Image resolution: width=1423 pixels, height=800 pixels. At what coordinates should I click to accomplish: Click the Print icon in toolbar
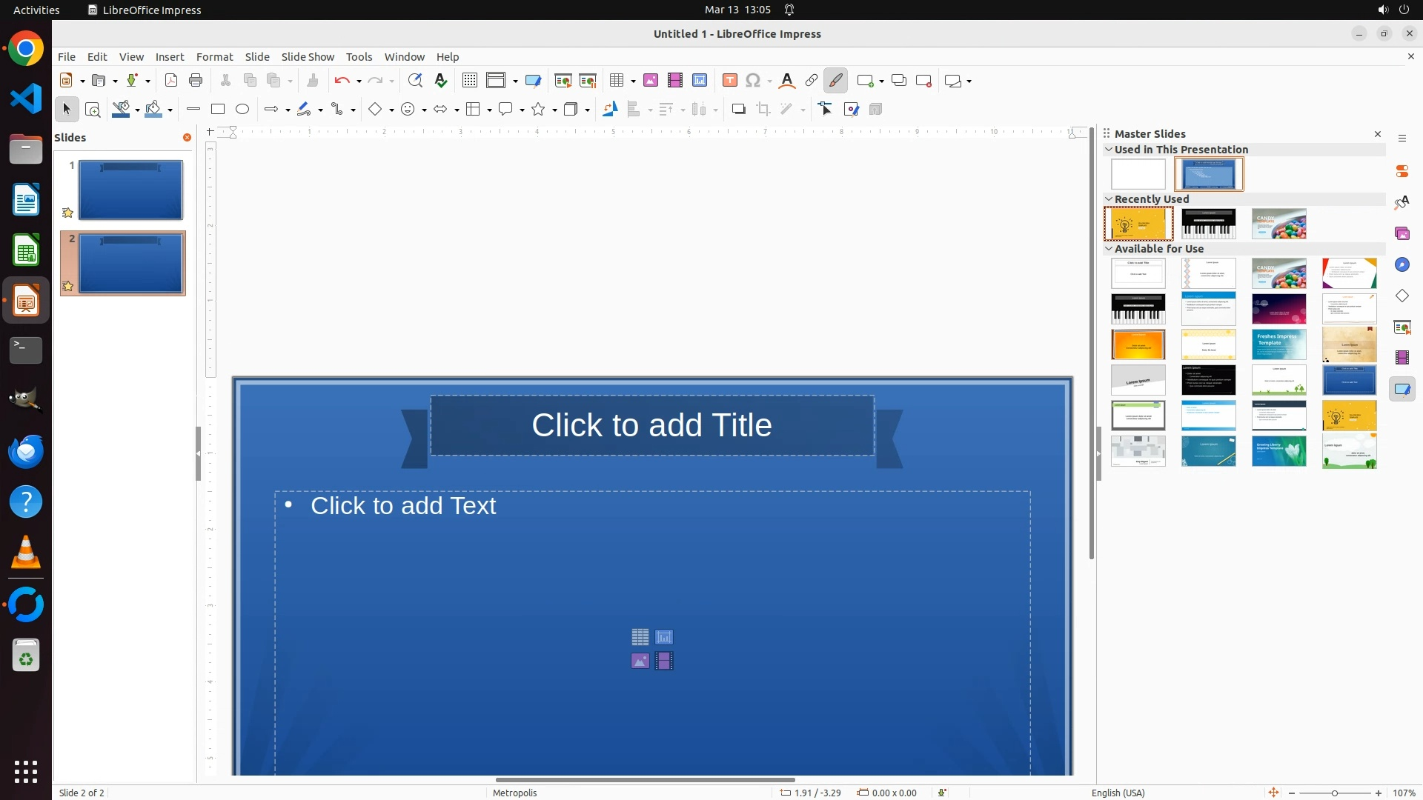point(196,81)
